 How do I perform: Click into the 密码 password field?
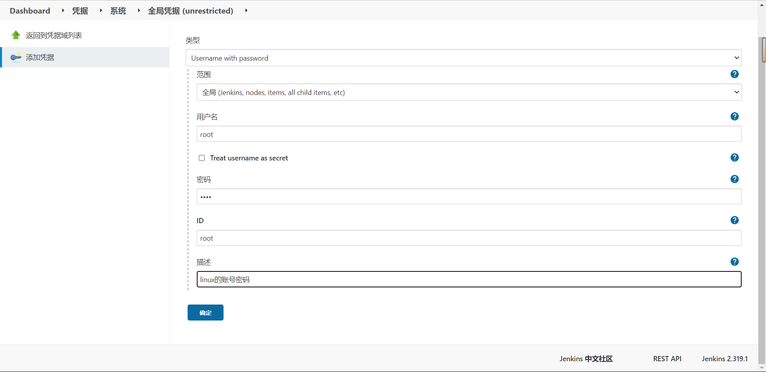point(469,197)
